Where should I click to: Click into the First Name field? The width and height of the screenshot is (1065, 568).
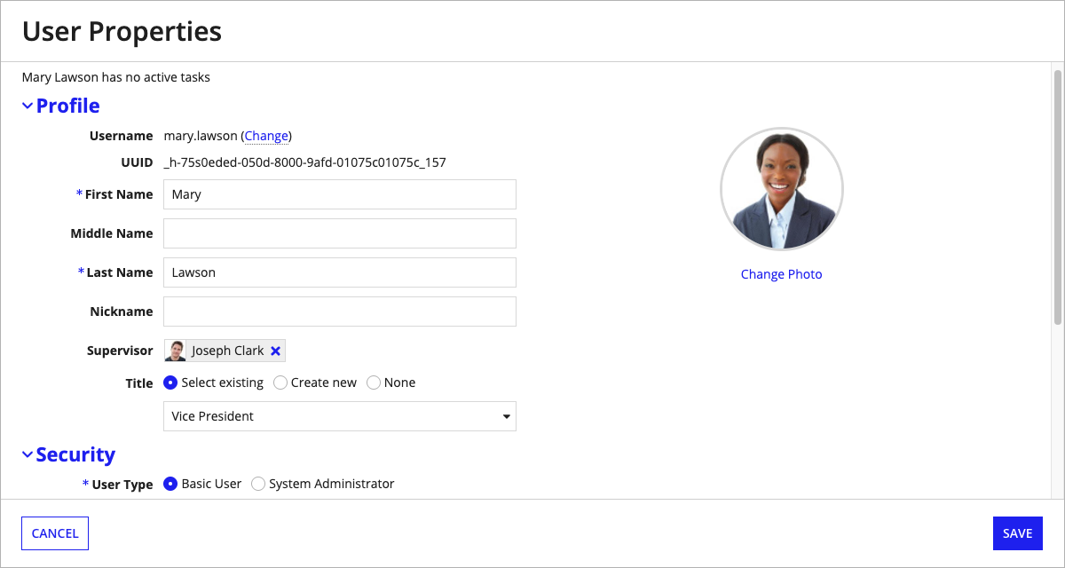[x=340, y=194]
